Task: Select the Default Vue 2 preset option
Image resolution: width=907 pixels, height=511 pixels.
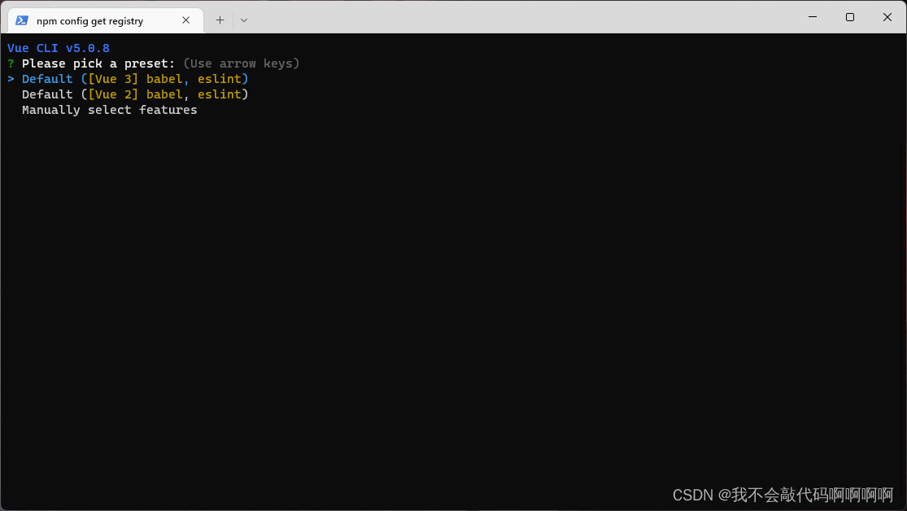Action: point(135,94)
